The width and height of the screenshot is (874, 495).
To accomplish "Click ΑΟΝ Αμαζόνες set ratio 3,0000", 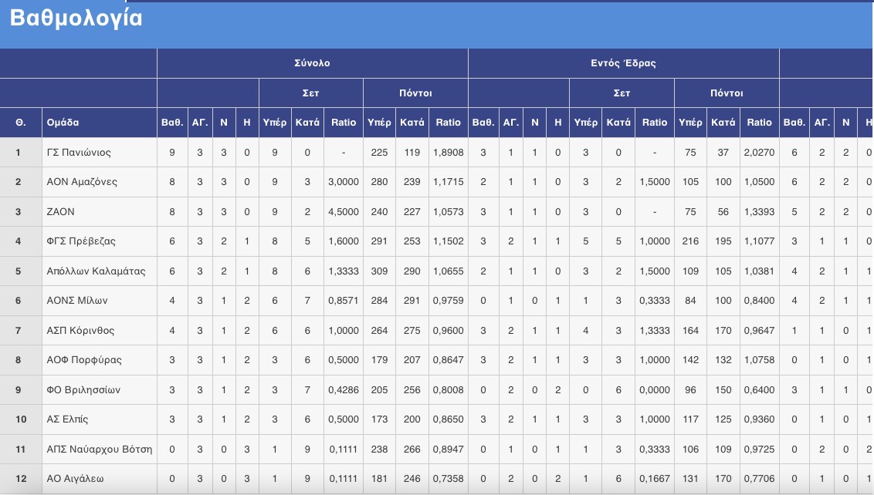I will click(x=344, y=182).
